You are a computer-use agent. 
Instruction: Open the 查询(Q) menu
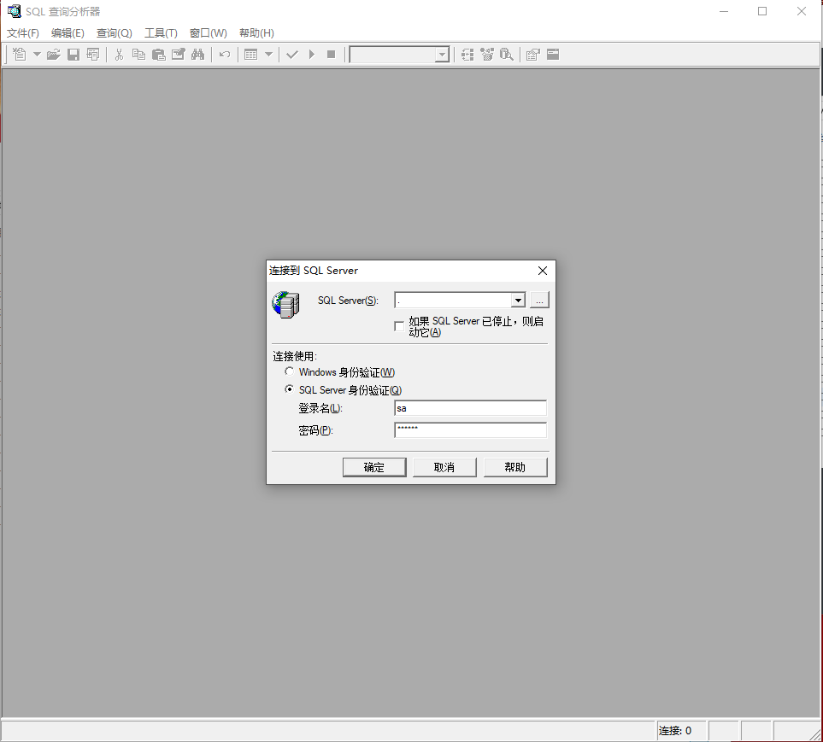point(114,32)
